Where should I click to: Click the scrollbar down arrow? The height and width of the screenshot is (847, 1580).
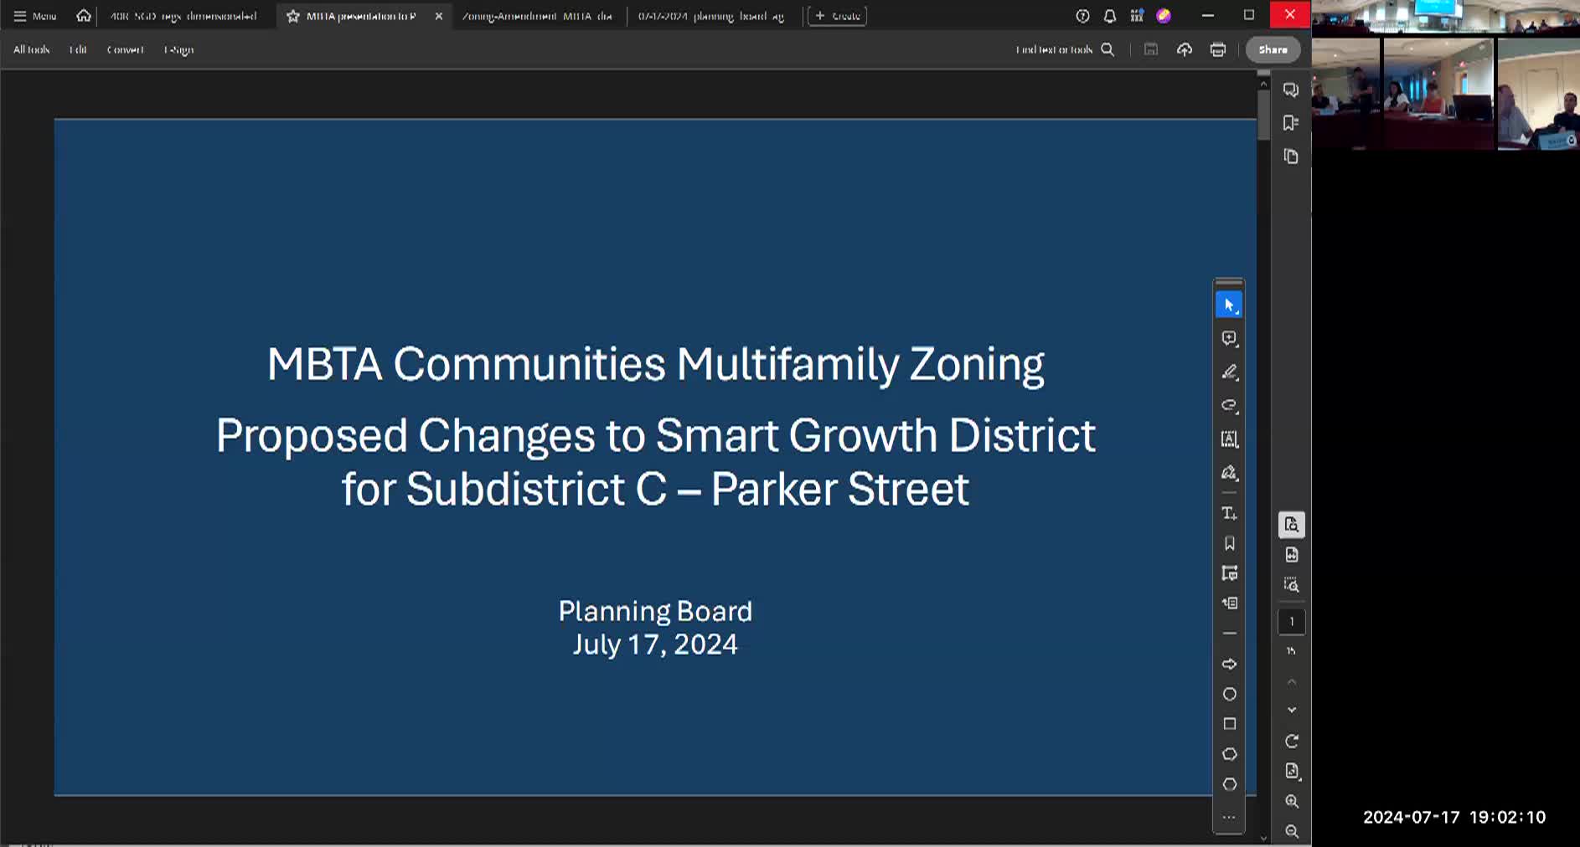click(1263, 838)
